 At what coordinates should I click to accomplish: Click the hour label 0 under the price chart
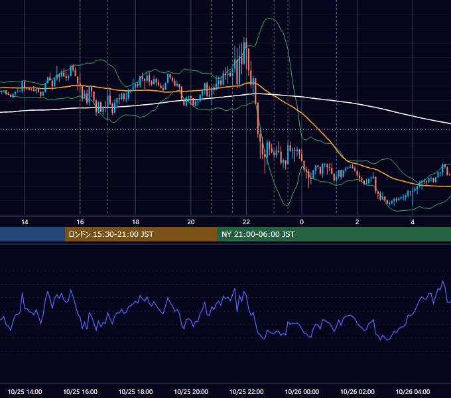click(302, 222)
